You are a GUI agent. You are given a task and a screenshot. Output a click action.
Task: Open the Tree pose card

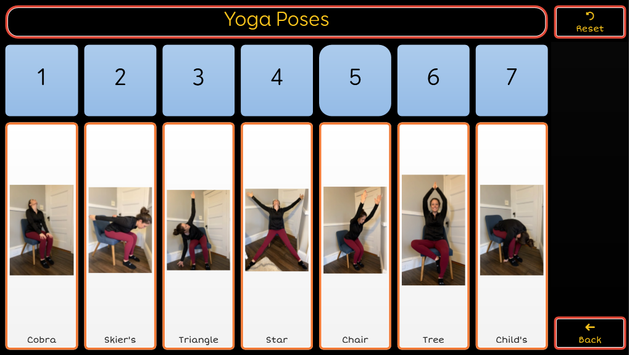point(433,236)
